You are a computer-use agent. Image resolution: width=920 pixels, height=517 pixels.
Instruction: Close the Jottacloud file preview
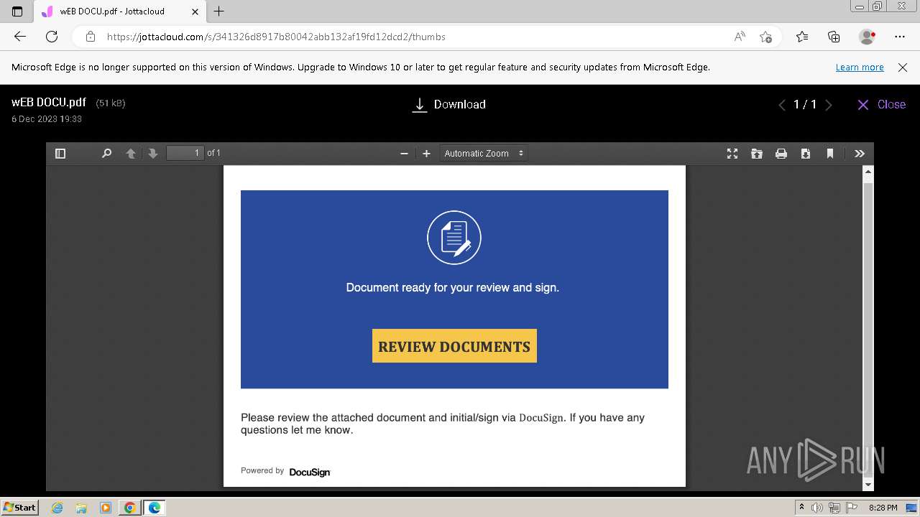(881, 105)
